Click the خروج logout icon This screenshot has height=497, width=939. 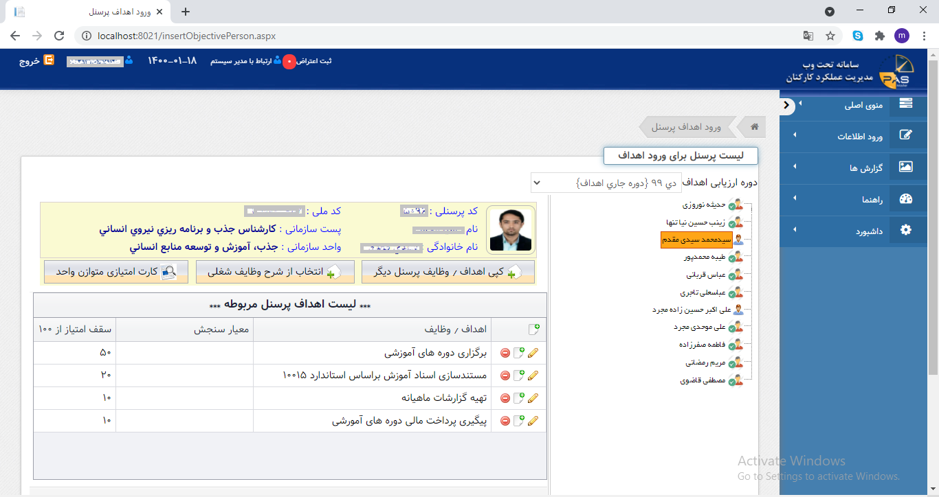tap(49, 60)
